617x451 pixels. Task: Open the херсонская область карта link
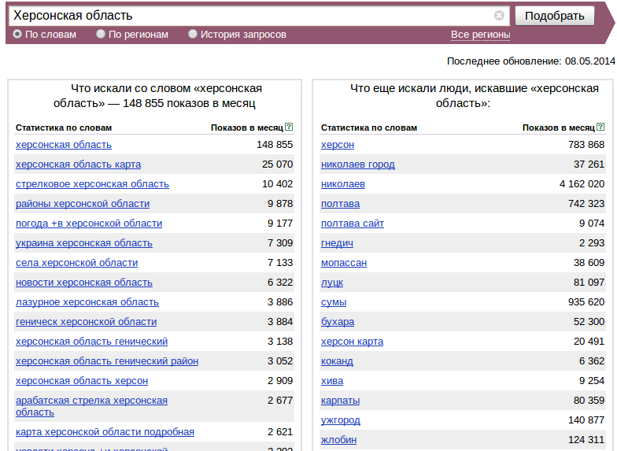79,164
